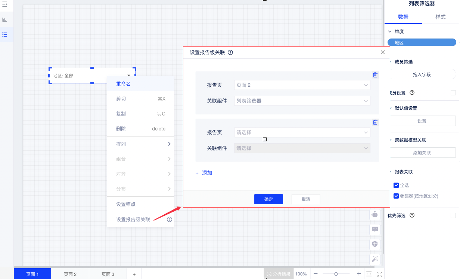Viewport: 460px width, 279px height.
Task: Click the 确定 button in dialog
Action: pyautogui.click(x=268, y=199)
